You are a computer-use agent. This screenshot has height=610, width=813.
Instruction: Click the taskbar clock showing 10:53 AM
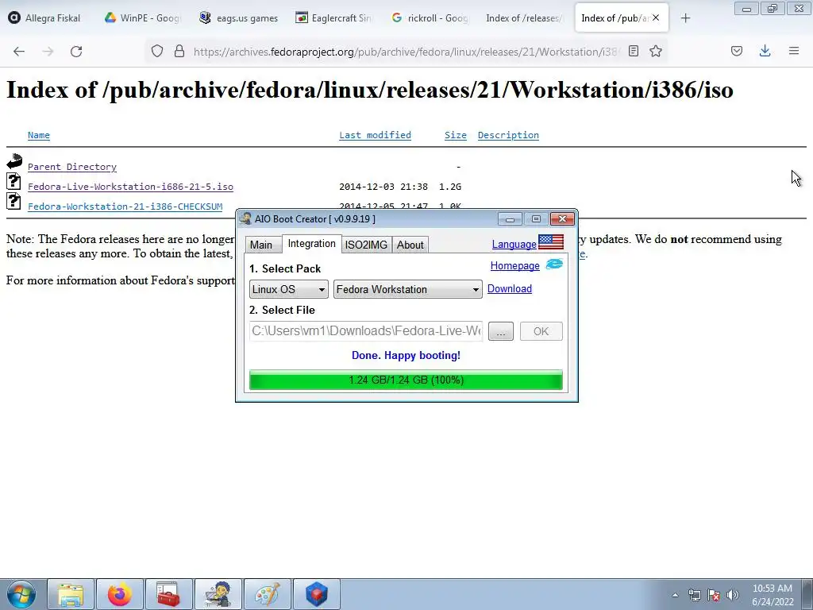773,595
